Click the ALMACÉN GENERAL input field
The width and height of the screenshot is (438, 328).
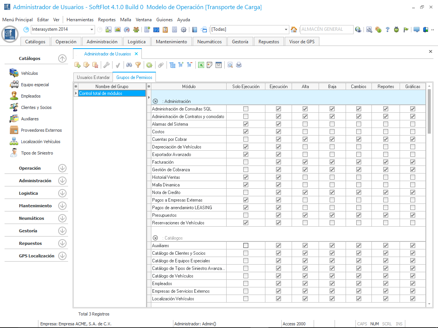click(326, 29)
